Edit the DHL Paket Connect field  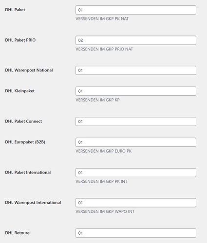[136, 121]
